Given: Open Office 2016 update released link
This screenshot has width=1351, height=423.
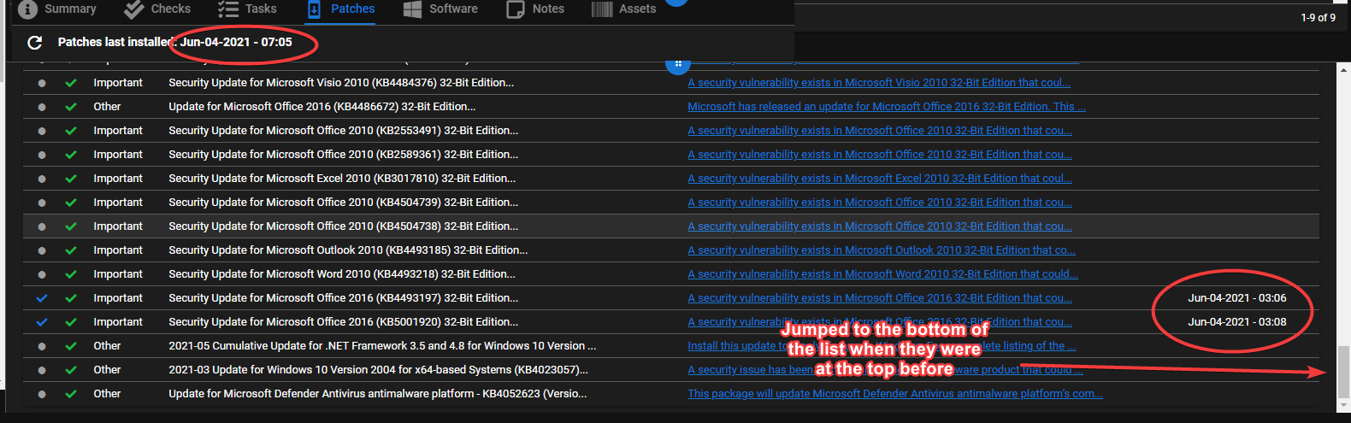Looking at the screenshot, I should tap(887, 107).
